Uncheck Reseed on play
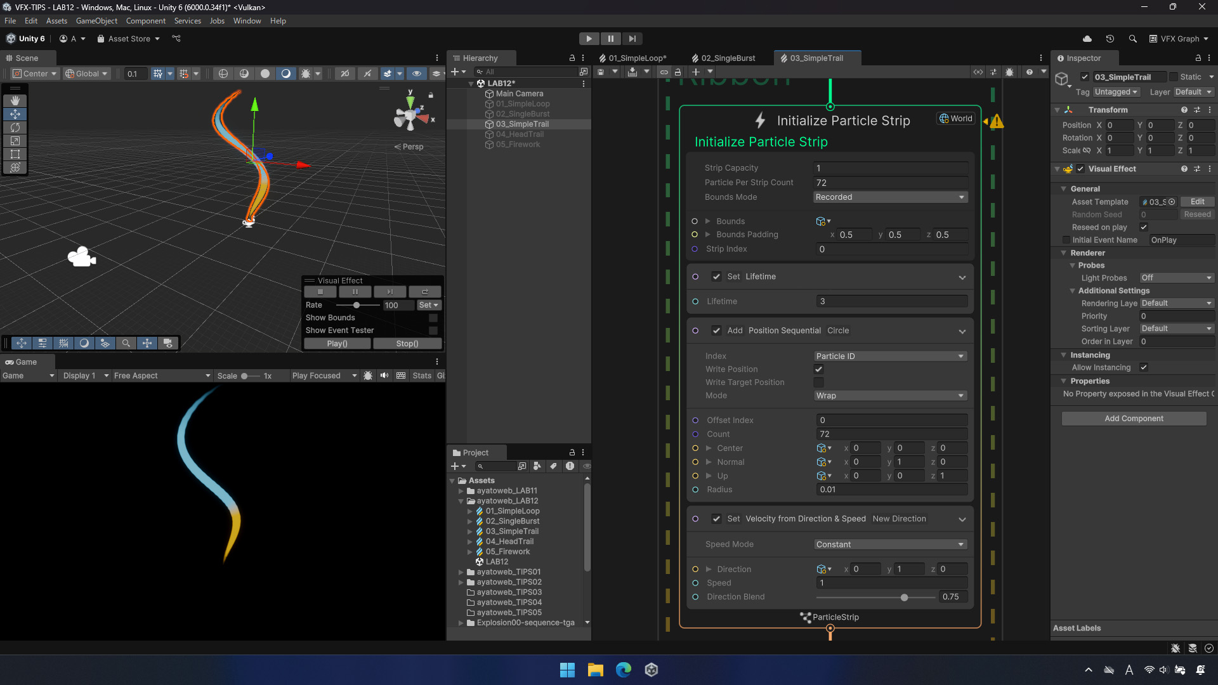The height and width of the screenshot is (685, 1218). (1144, 227)
